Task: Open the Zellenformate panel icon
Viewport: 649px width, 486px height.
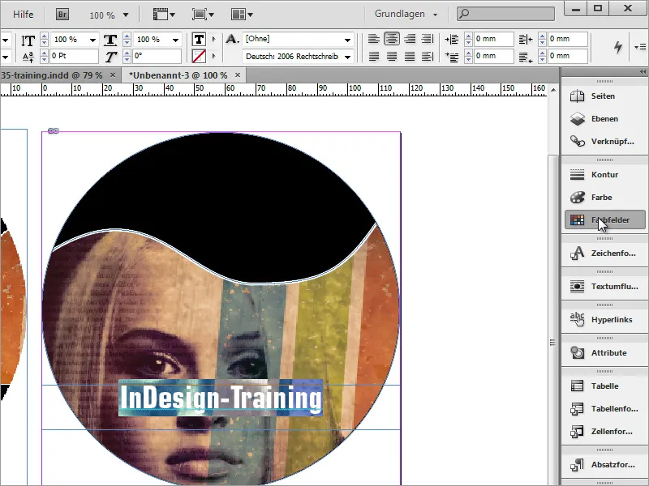Action: click(x=577, y=432)
